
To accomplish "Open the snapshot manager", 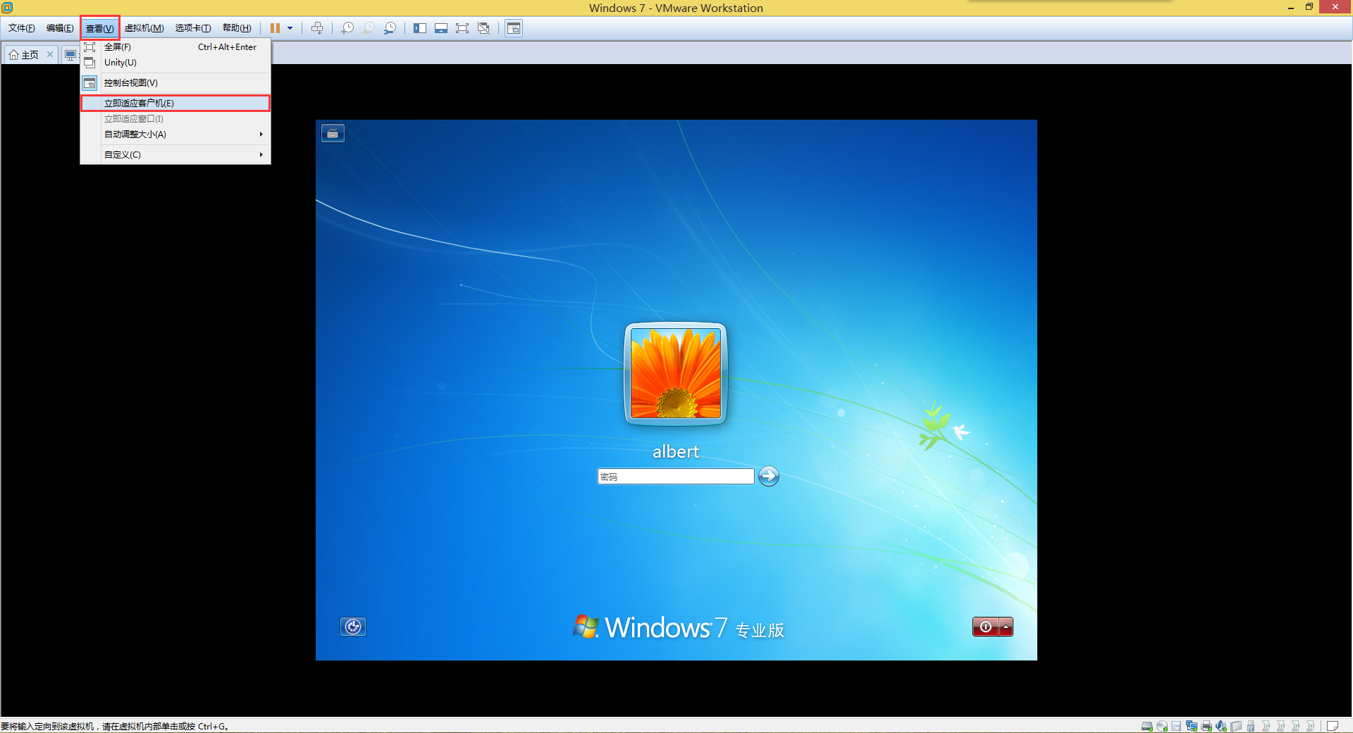I will pos(390,28).
